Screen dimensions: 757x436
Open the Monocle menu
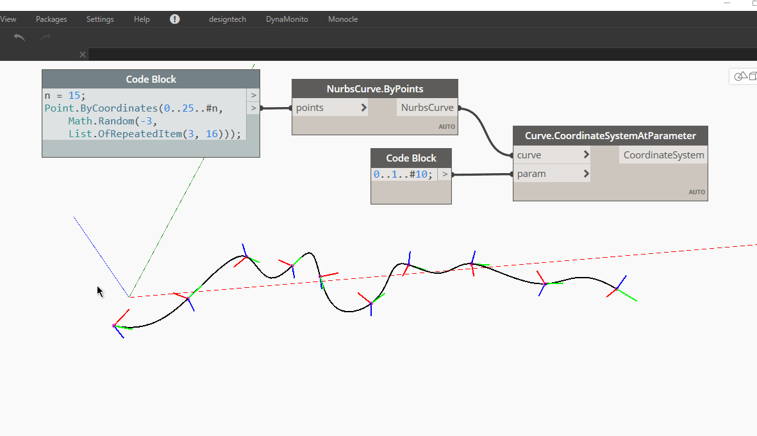click(343, 19)
